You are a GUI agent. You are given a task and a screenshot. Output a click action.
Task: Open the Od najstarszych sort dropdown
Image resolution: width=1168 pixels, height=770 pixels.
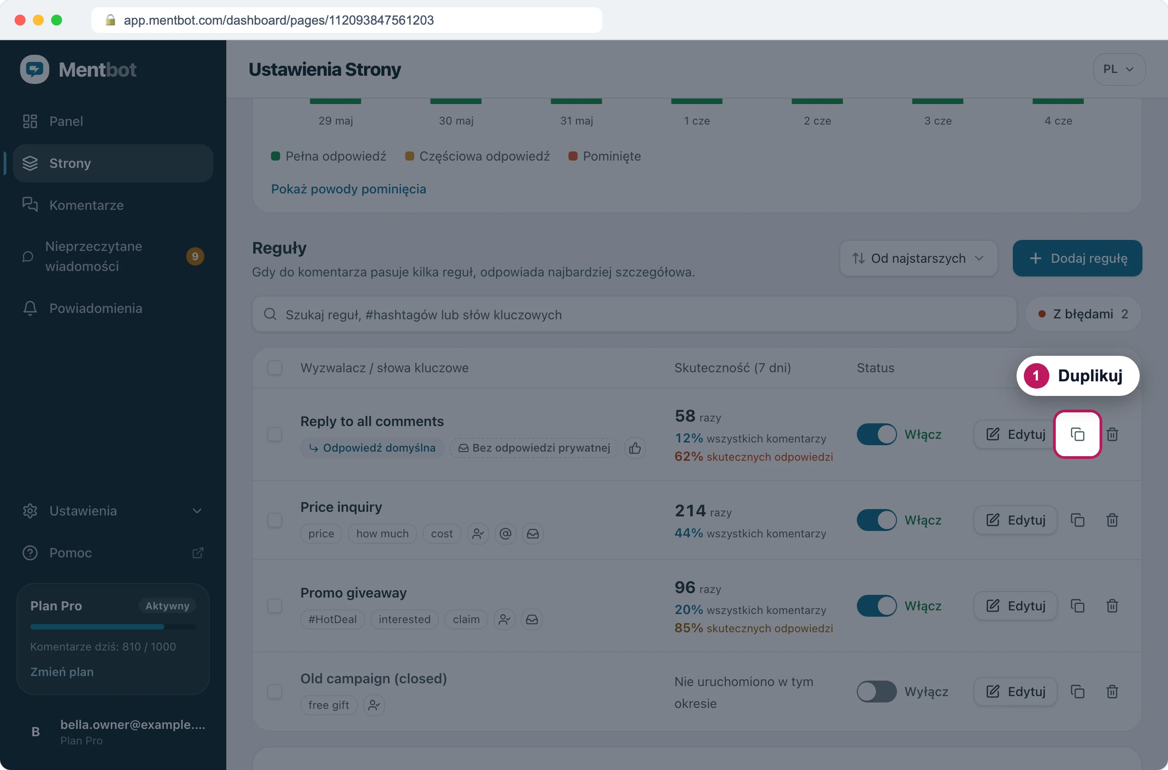[918, 258]
